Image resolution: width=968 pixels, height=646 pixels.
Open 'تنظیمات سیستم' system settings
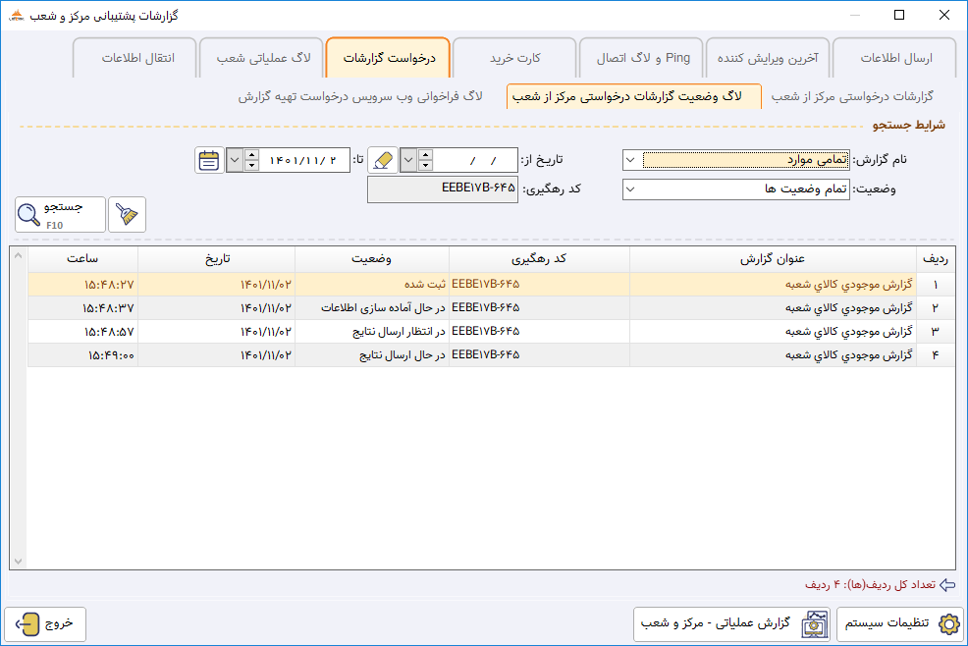tap(899, 623)
